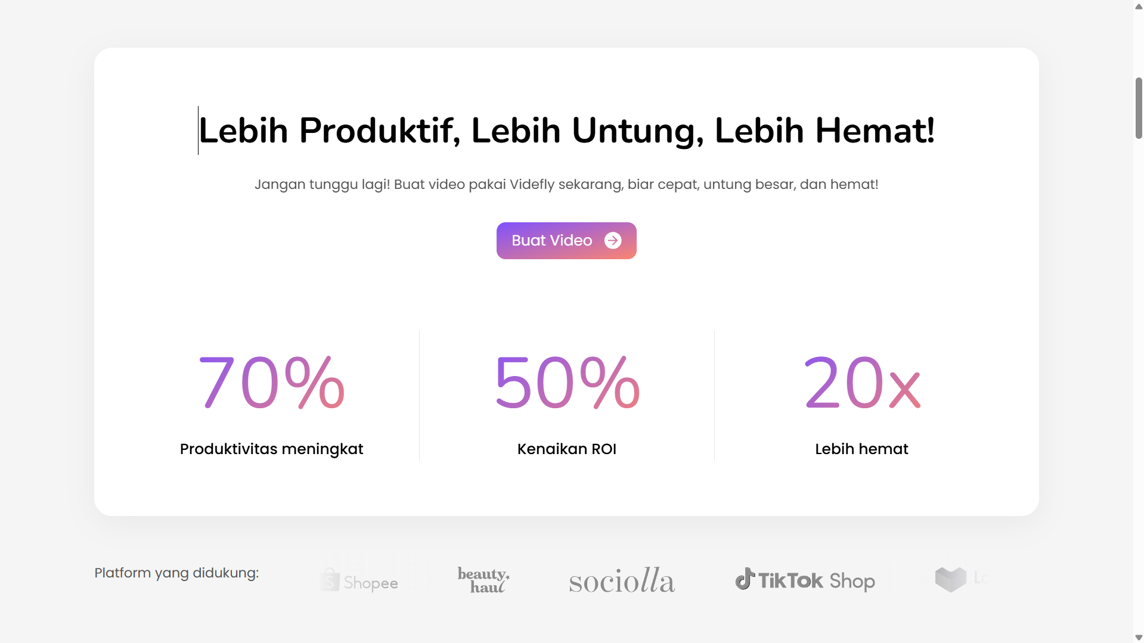
Task: Click the 20x savings statistic
Action: (862, 382)
